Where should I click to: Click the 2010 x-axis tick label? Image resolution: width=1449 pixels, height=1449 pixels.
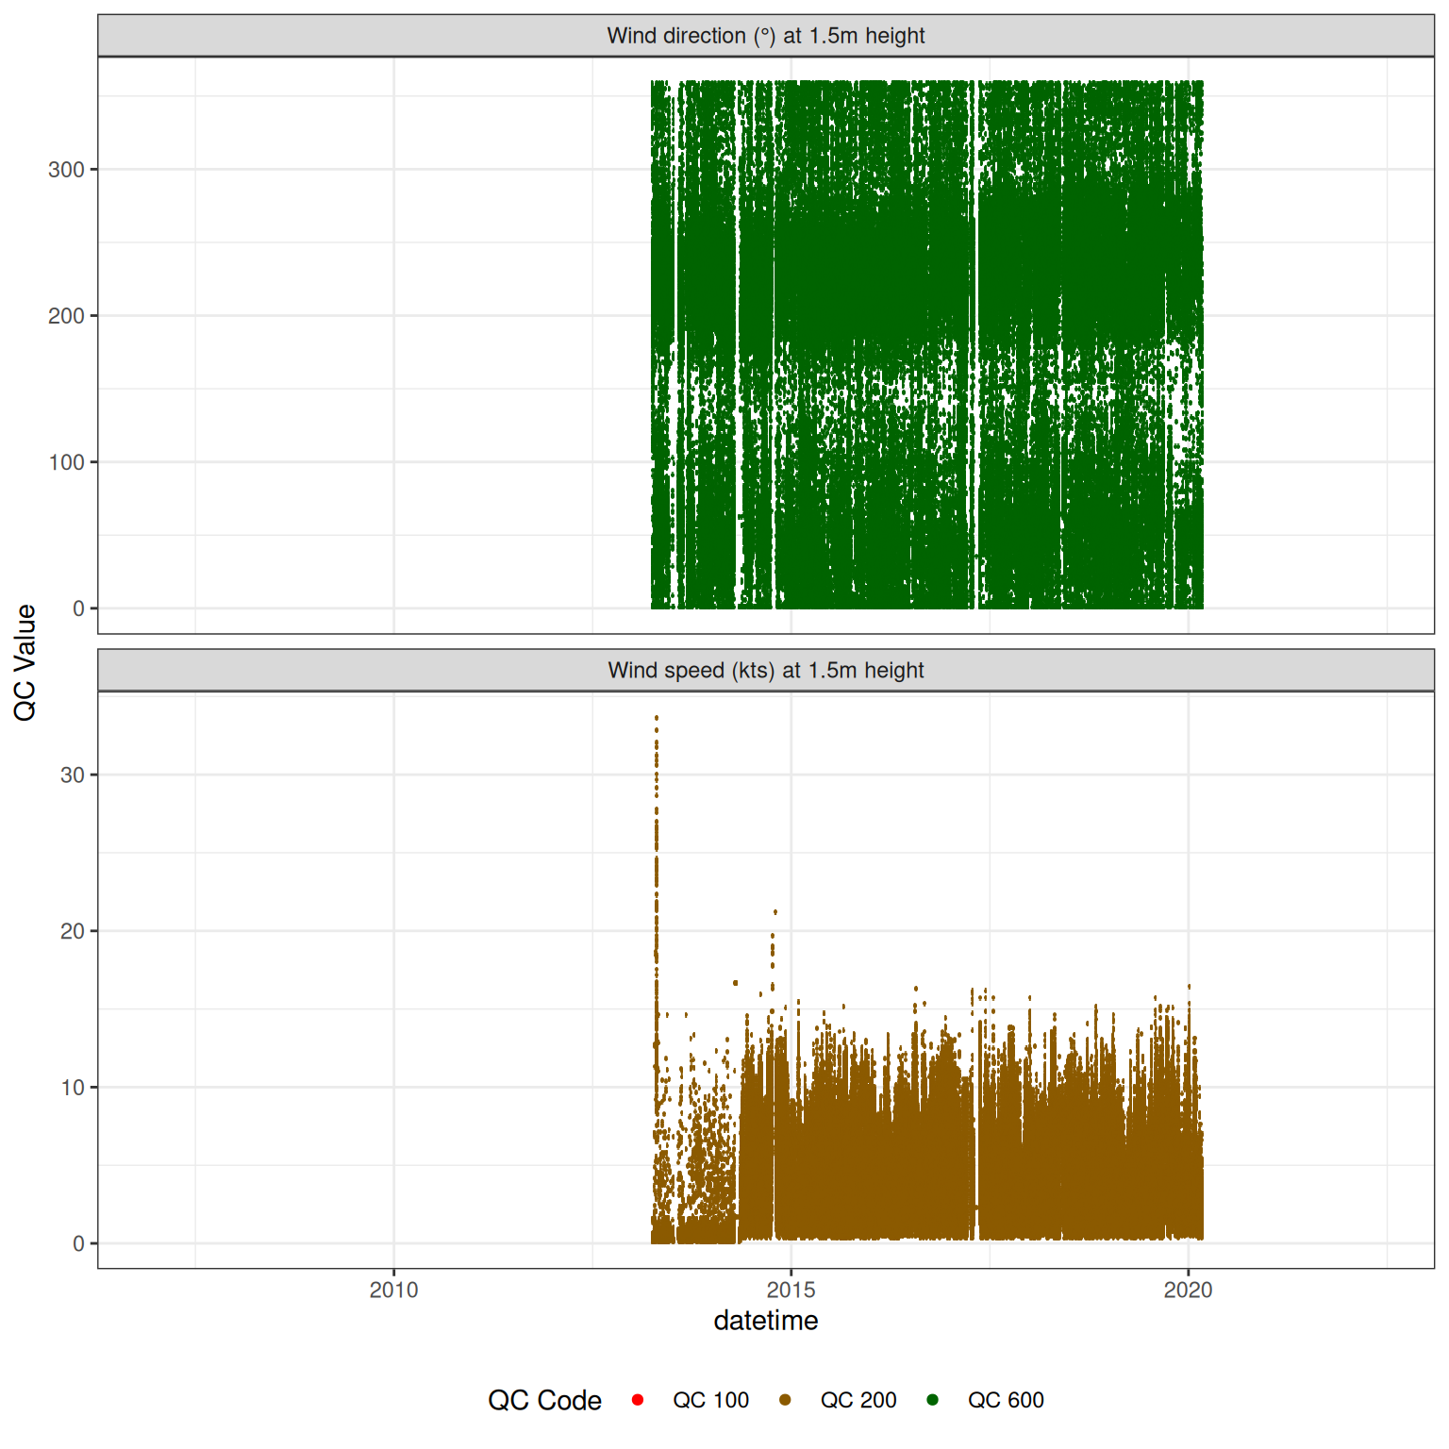[393, 1290]
